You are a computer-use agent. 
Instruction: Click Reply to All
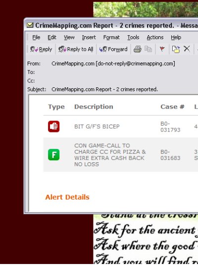(x=76, y=49)
